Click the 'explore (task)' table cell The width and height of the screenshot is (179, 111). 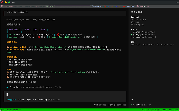point(17,37)
